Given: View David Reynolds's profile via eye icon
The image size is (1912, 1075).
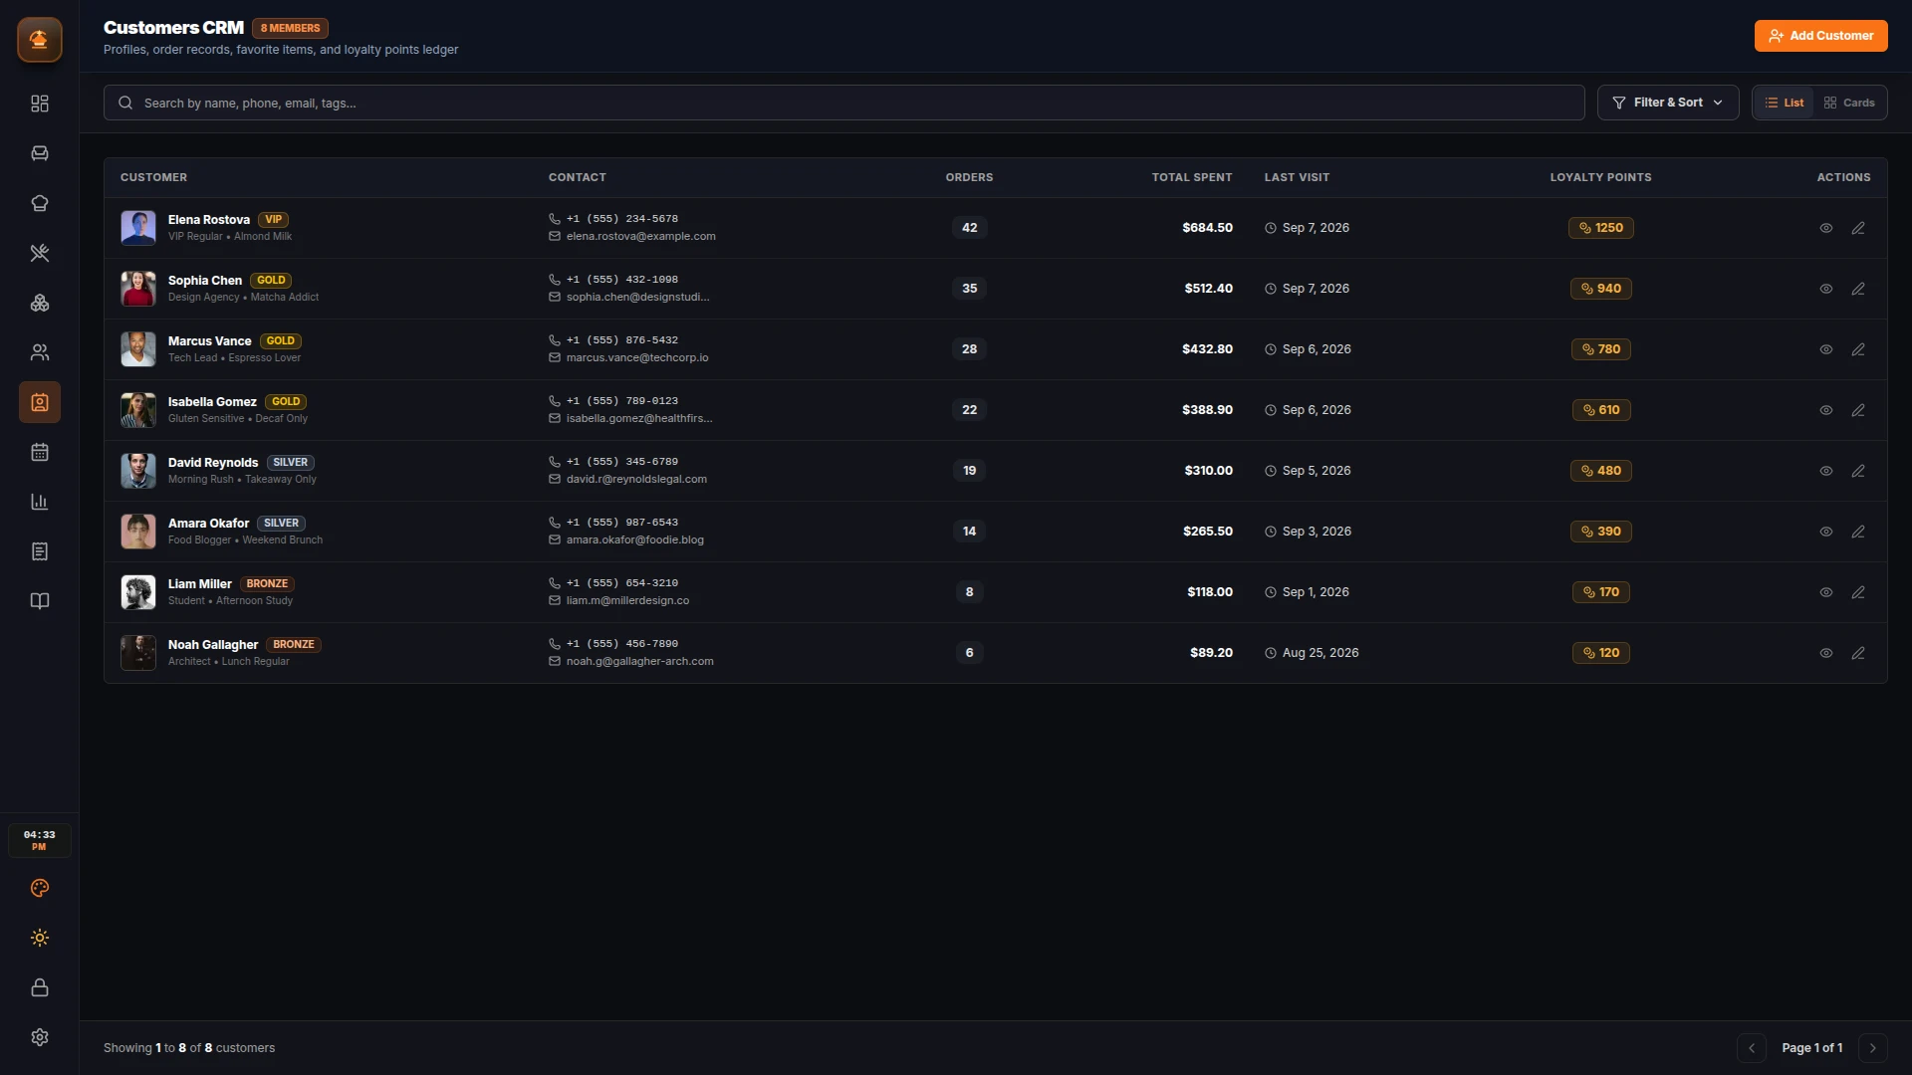Looking at the screenshot, I should coord(1826,471).
